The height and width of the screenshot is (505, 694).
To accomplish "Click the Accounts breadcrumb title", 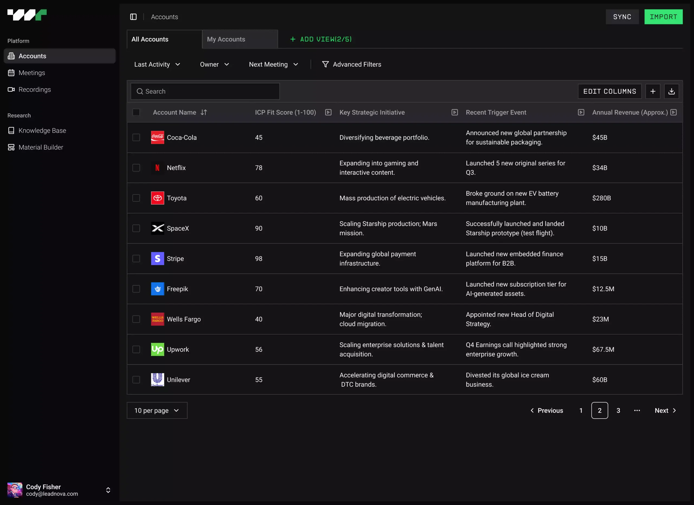I will [x=164, y=17].
